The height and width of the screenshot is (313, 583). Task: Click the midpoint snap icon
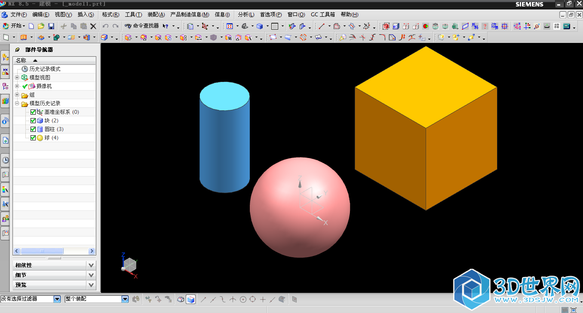(213, 299)
